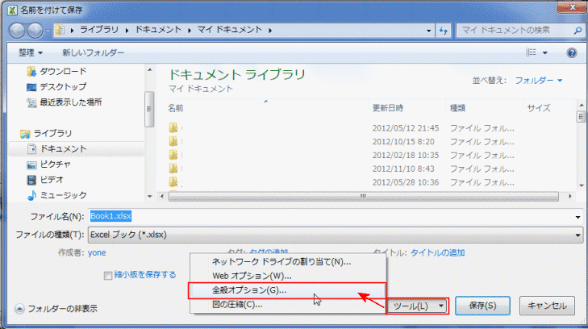Click ドキュメント in address breadcrumb

click(x=158, y=30)
